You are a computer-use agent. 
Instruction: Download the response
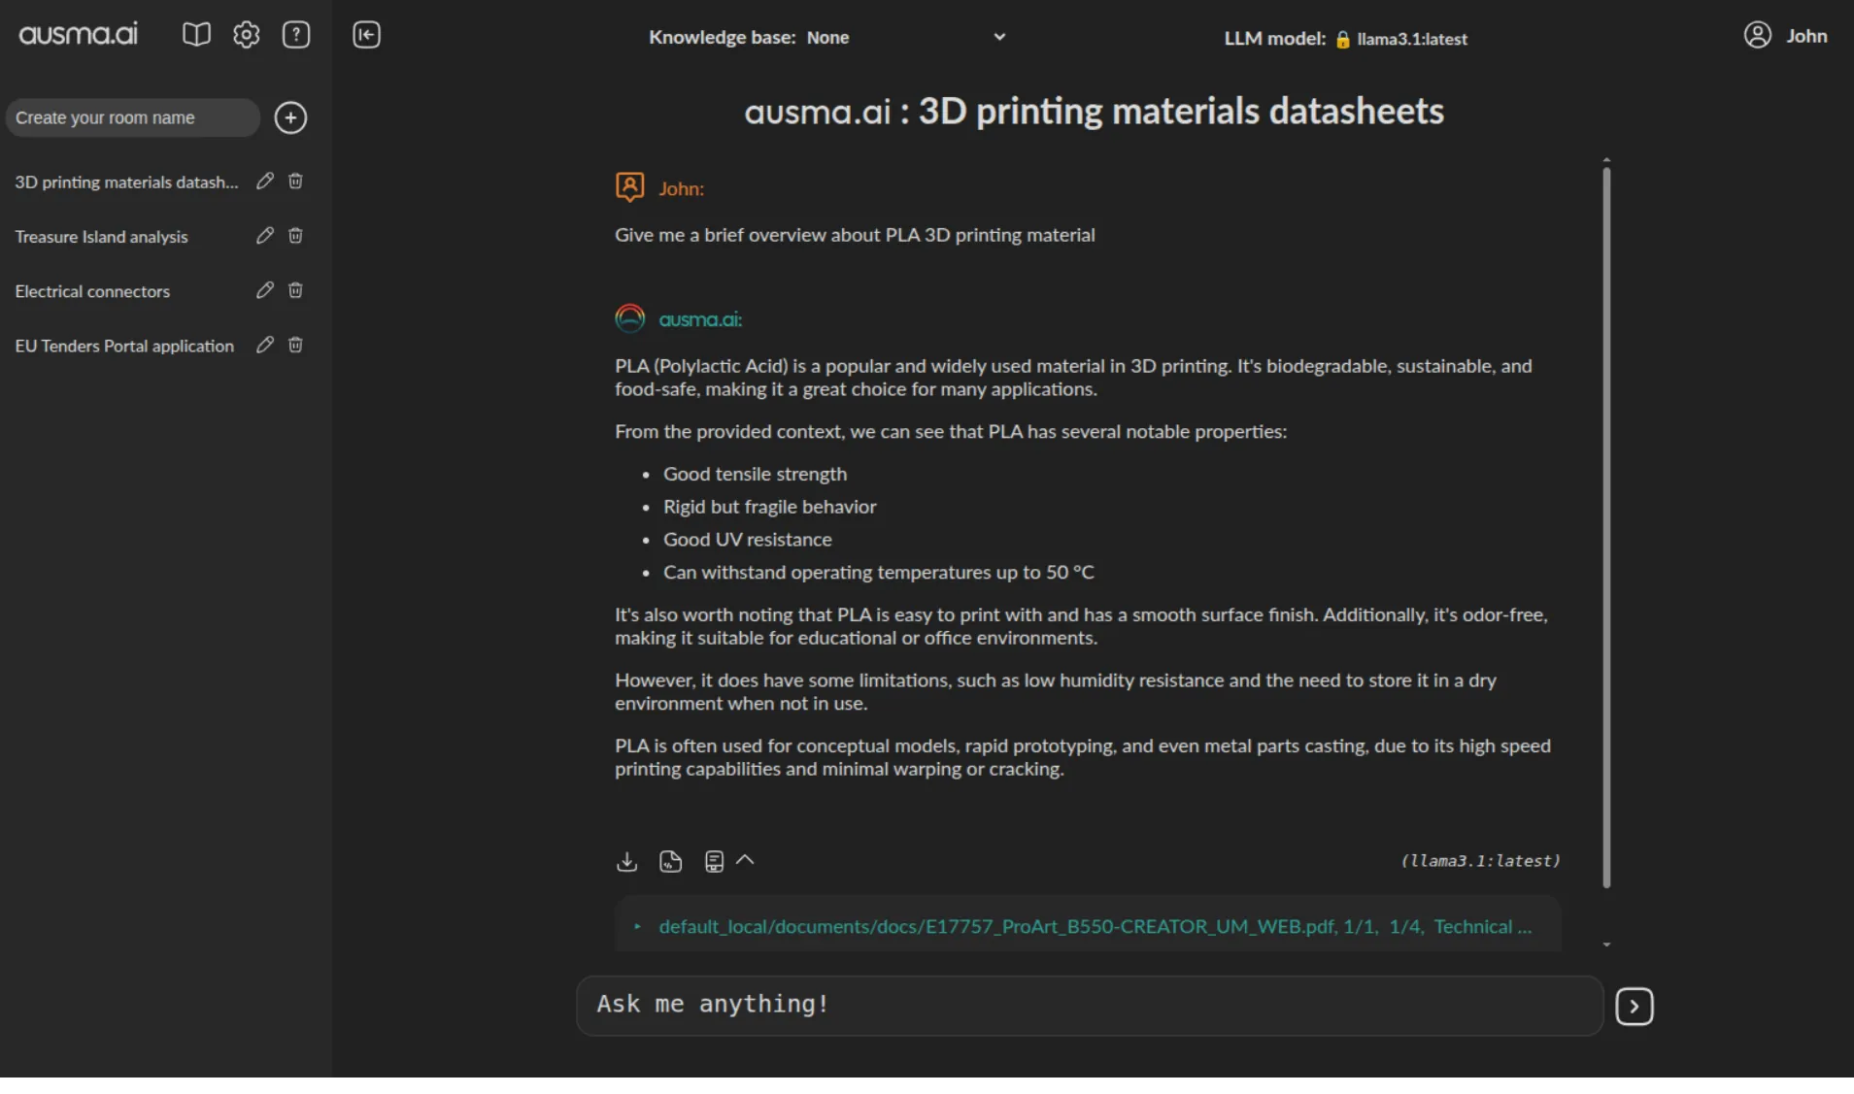coord(626,861)
